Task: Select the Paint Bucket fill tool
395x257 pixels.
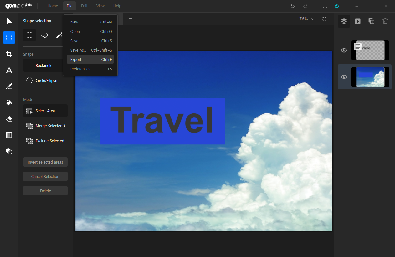Action: pyautogui.click(x=9, y=103)
